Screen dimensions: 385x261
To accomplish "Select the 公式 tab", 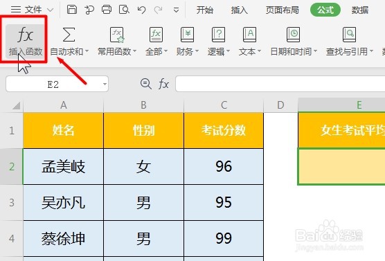I will (325, 10).
